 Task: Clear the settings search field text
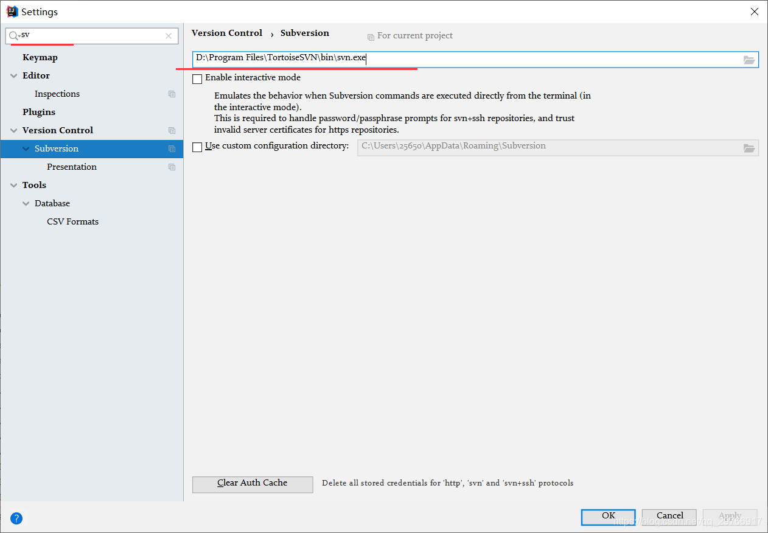click(x=169, y=36)
